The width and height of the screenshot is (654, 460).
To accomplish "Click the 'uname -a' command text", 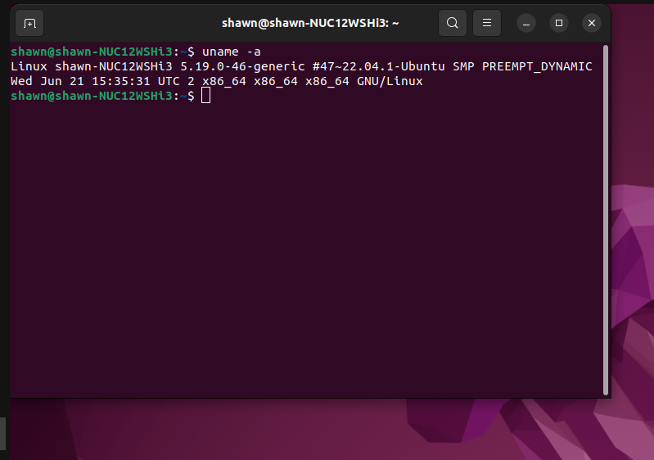I will 232,52.
